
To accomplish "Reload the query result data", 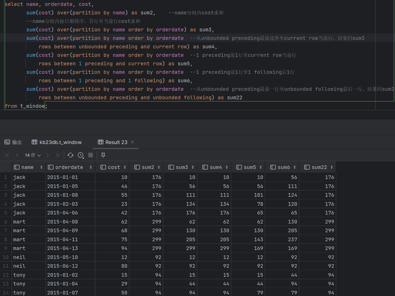I will tap(70, 155).
